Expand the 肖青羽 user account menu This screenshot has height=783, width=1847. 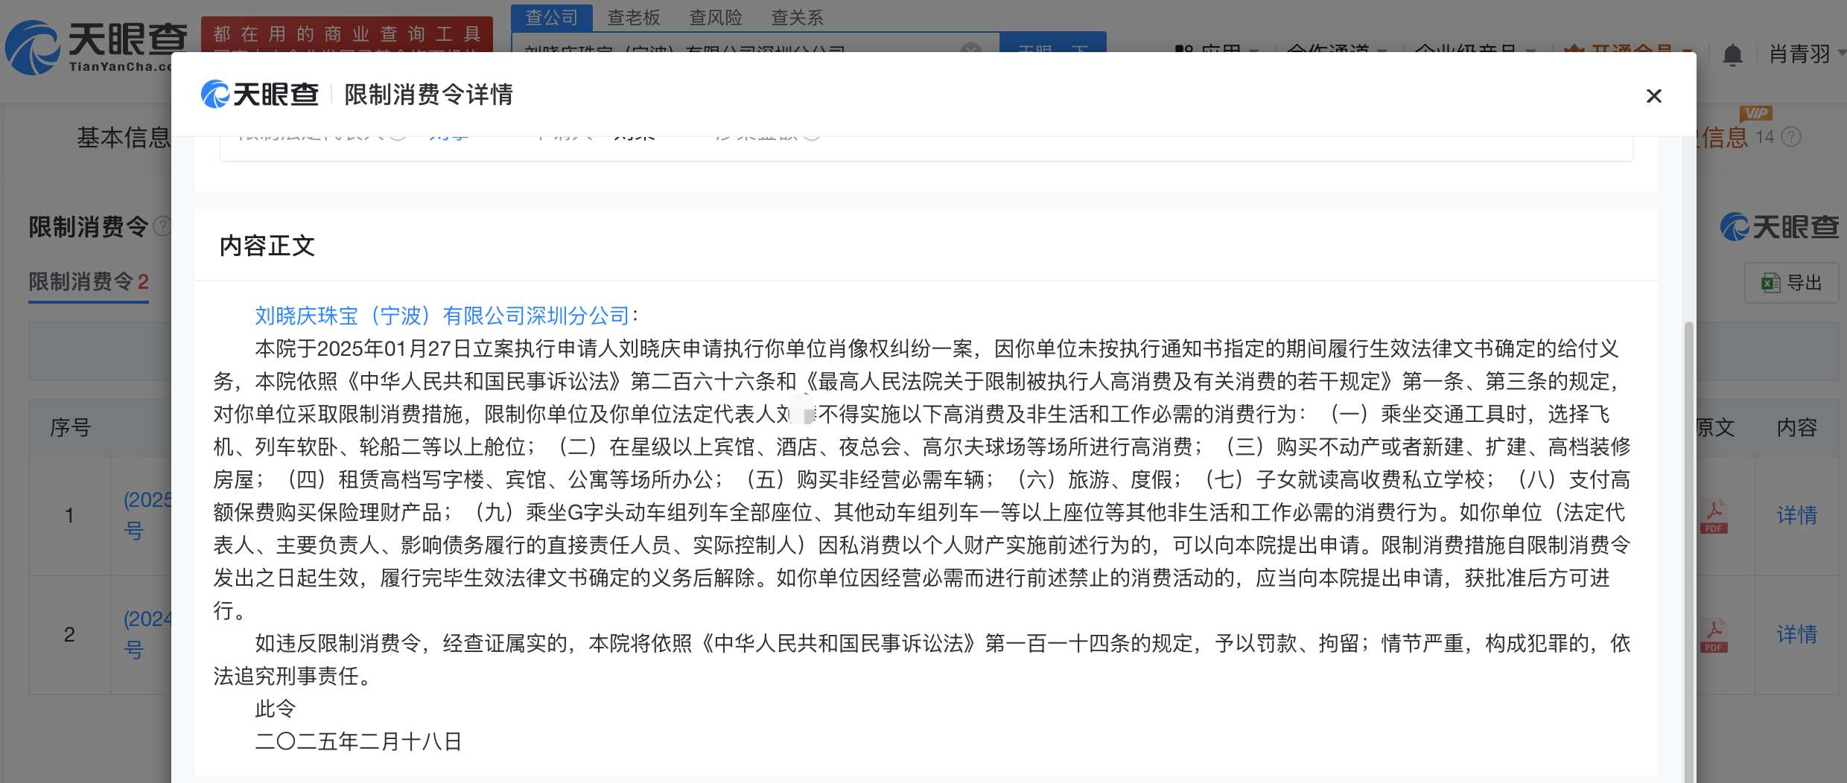[x=1806, y=54]
